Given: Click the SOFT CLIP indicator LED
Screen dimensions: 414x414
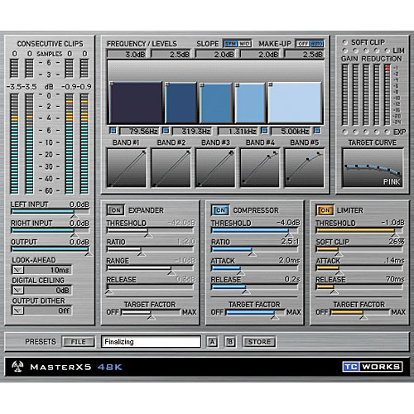Looking at the screenshot, I should tap(344, 42).
